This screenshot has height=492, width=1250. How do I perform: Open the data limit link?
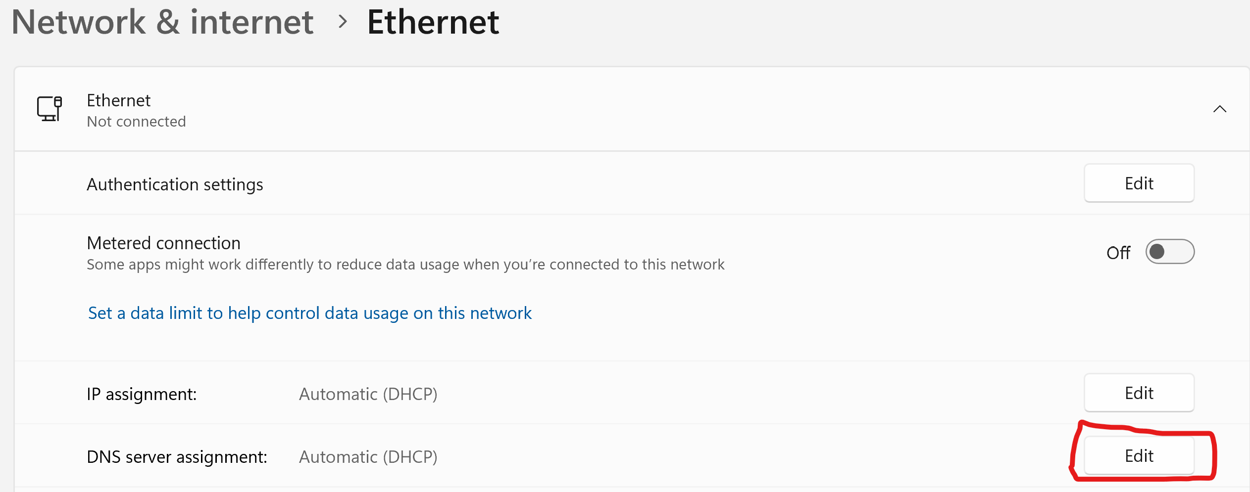click(309, 313)
